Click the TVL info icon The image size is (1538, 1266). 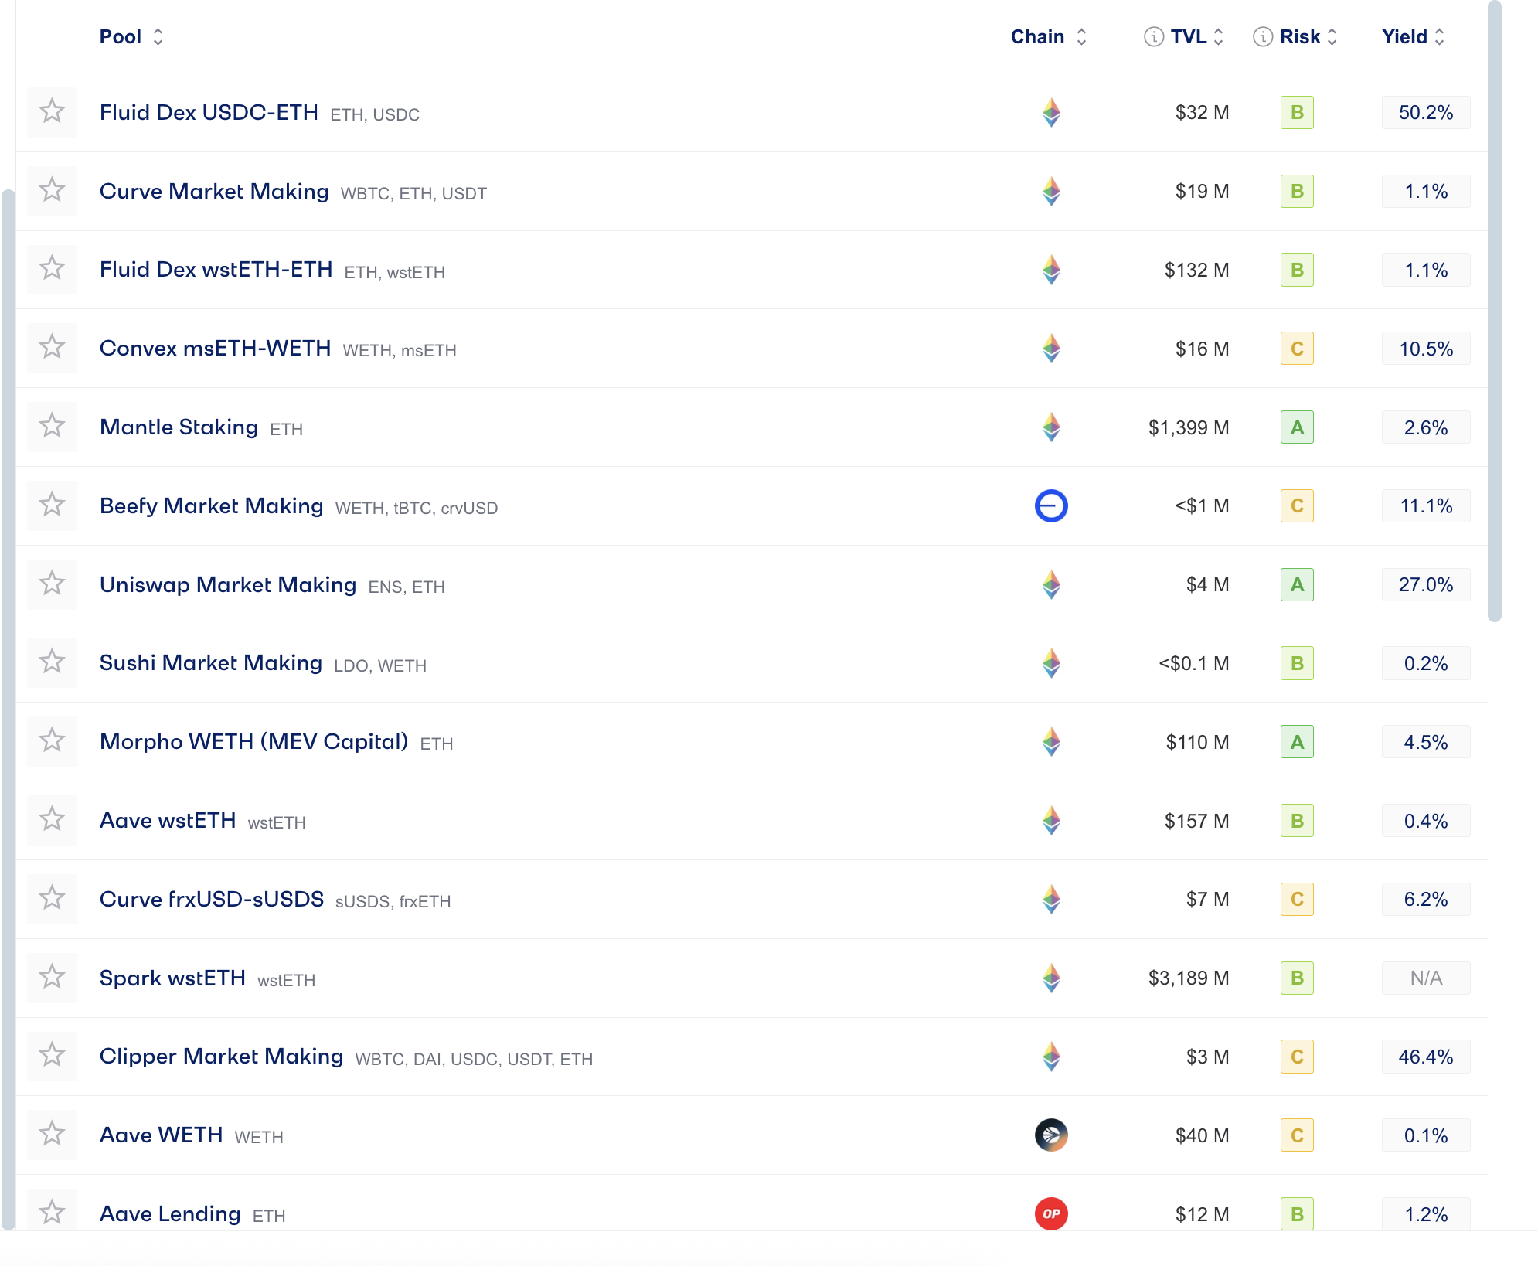[1153, 37]
